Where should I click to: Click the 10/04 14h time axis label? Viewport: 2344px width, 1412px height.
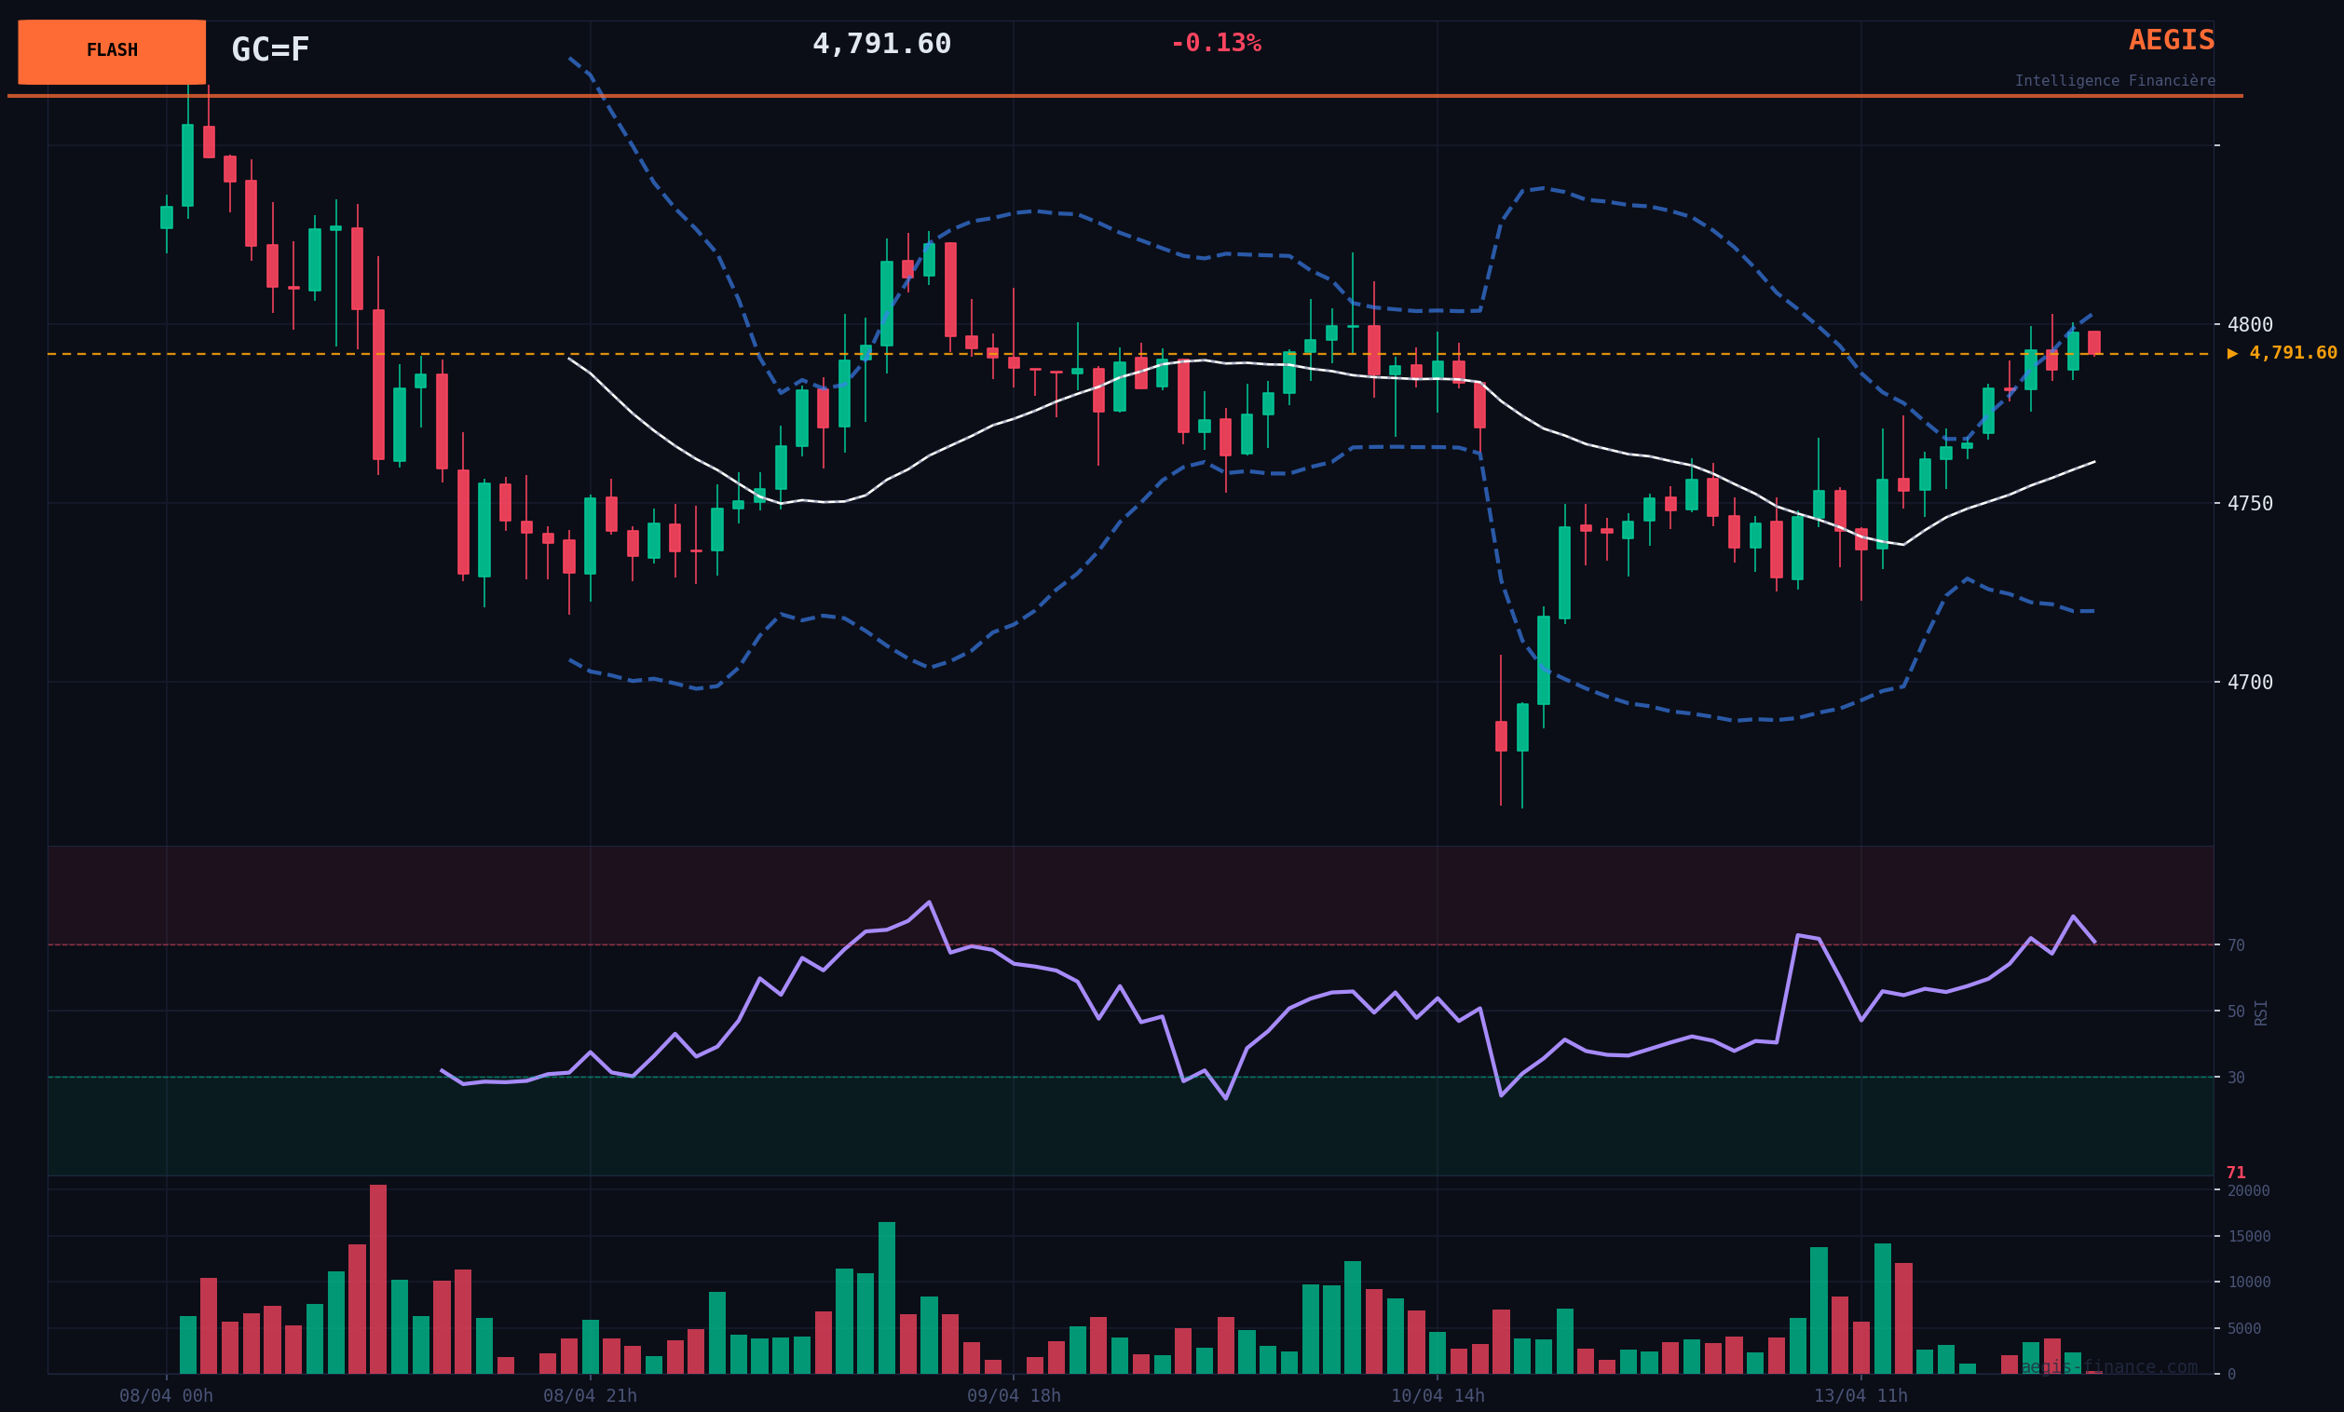(1437, 1396)
